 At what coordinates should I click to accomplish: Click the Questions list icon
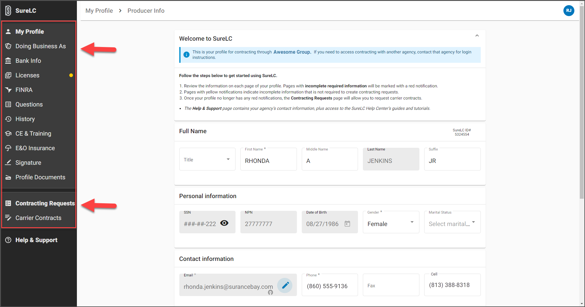click(8, 104)
